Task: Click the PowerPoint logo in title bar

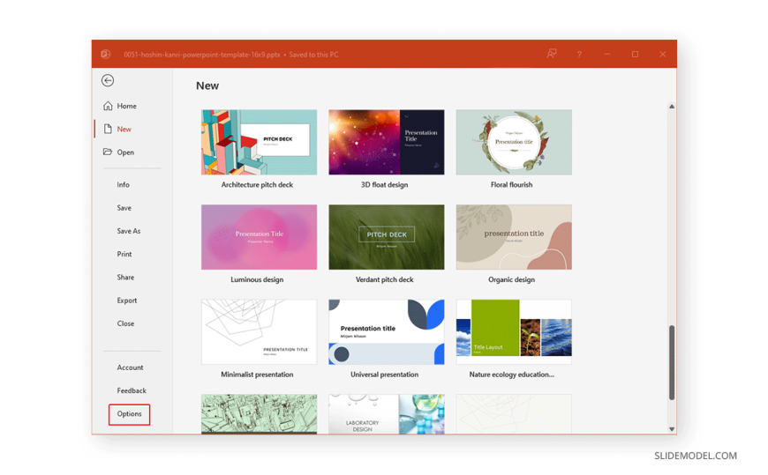Action: click(x=106, y=54)
